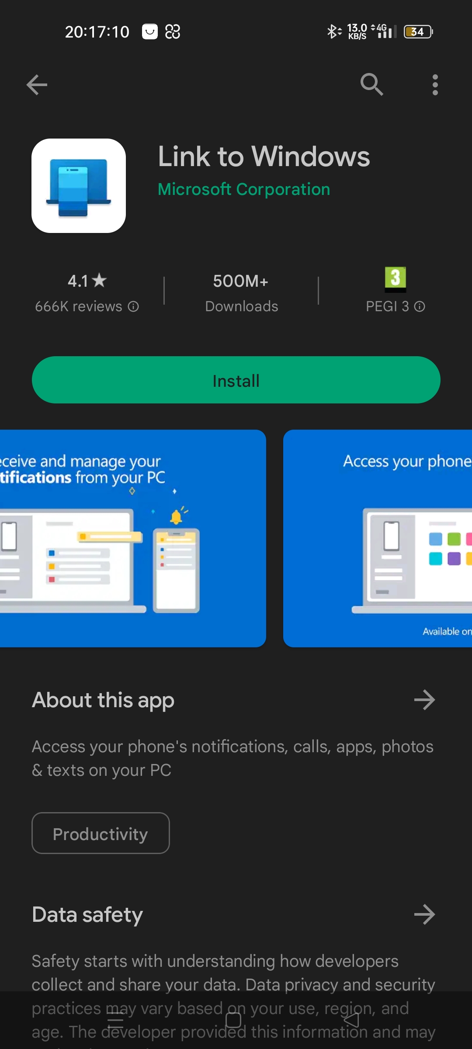Tap the app description about phone's notifications
Image resolution: width=472 pixels, height=1049 pixels.
233,758
